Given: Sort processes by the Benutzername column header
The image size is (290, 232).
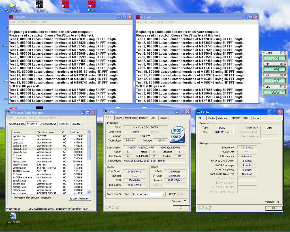Looking at the screenshot, I should (x=48, y=132).
